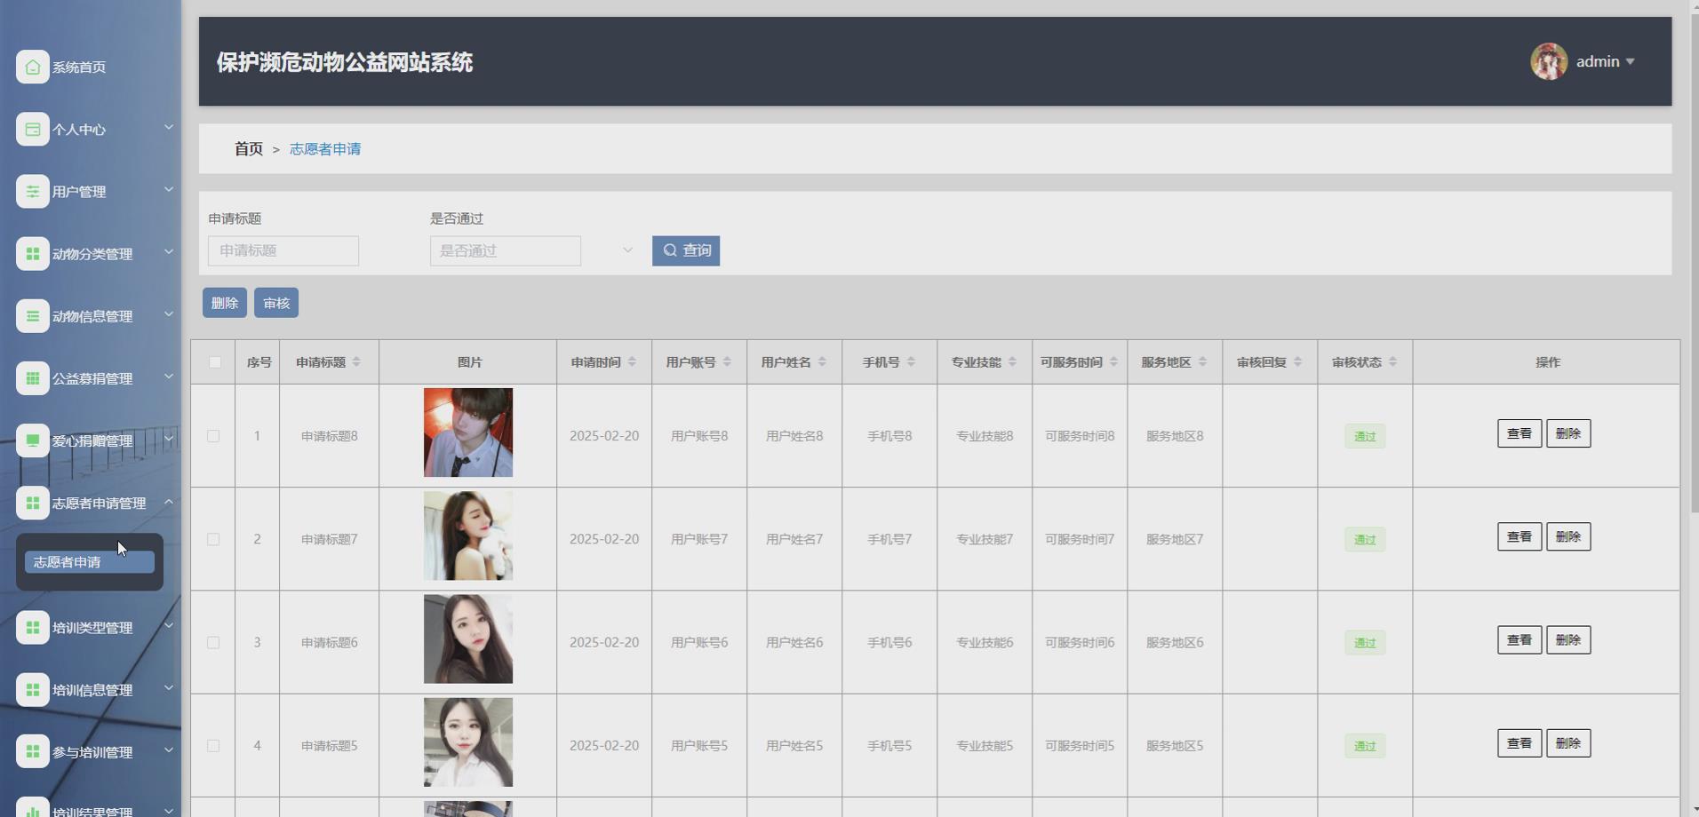Expand 动物分类管理 submenu chevron
The height and width of the screenshot is (817, 1699).
169,251
